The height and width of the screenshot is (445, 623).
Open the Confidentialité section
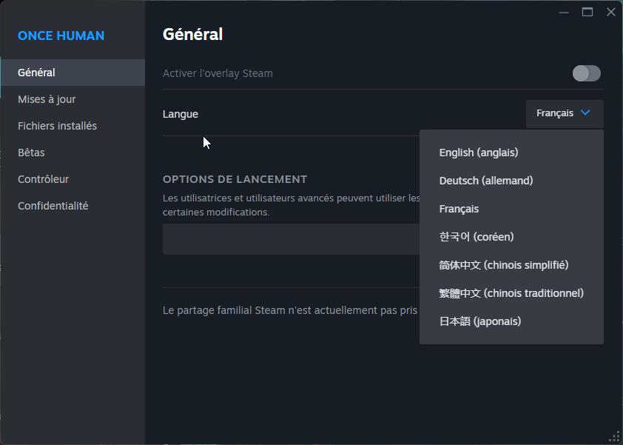(x=53, y=206)
